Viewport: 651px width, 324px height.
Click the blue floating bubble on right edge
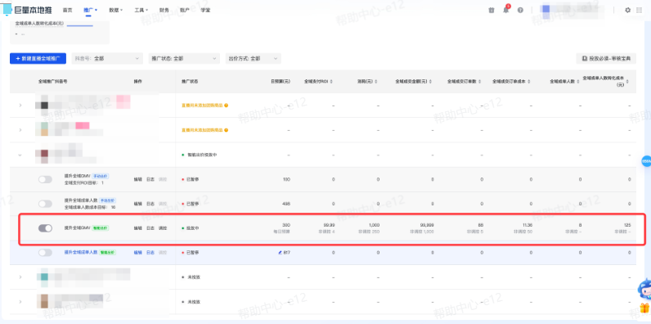[646, 160]
